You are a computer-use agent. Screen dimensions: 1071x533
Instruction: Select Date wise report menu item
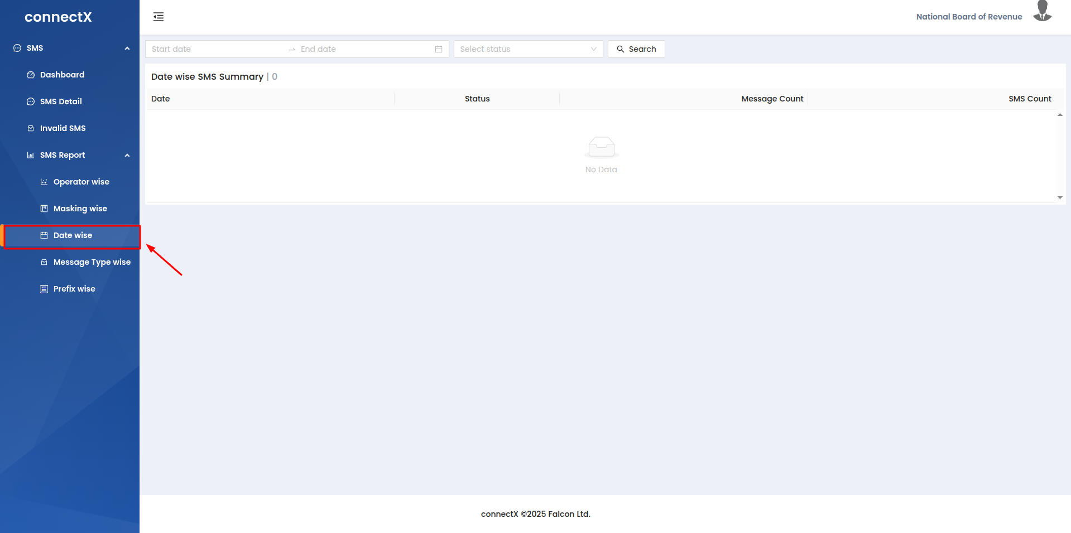tap(73, 235)
